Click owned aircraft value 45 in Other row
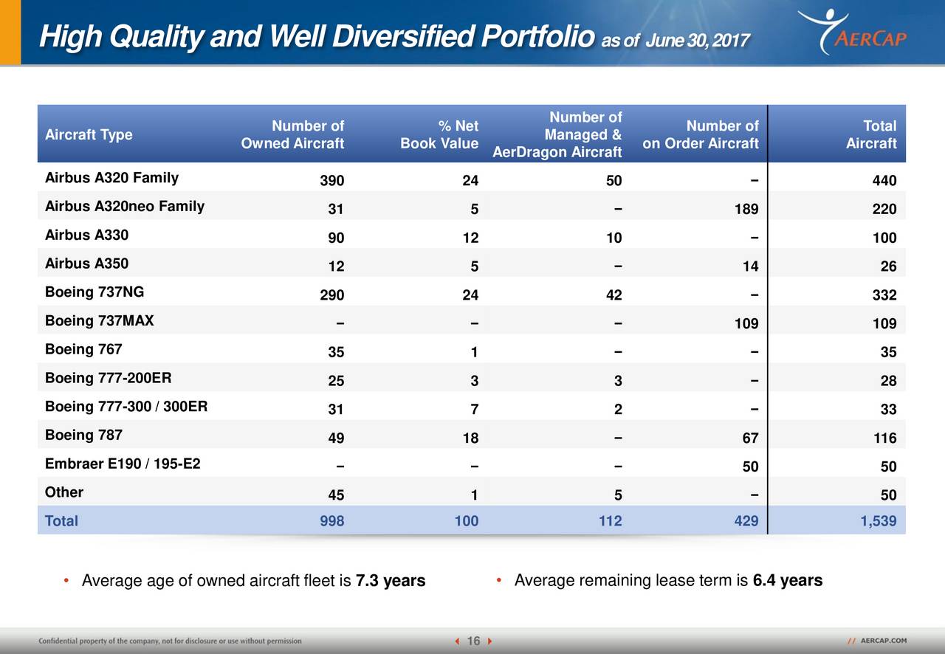 336,496
